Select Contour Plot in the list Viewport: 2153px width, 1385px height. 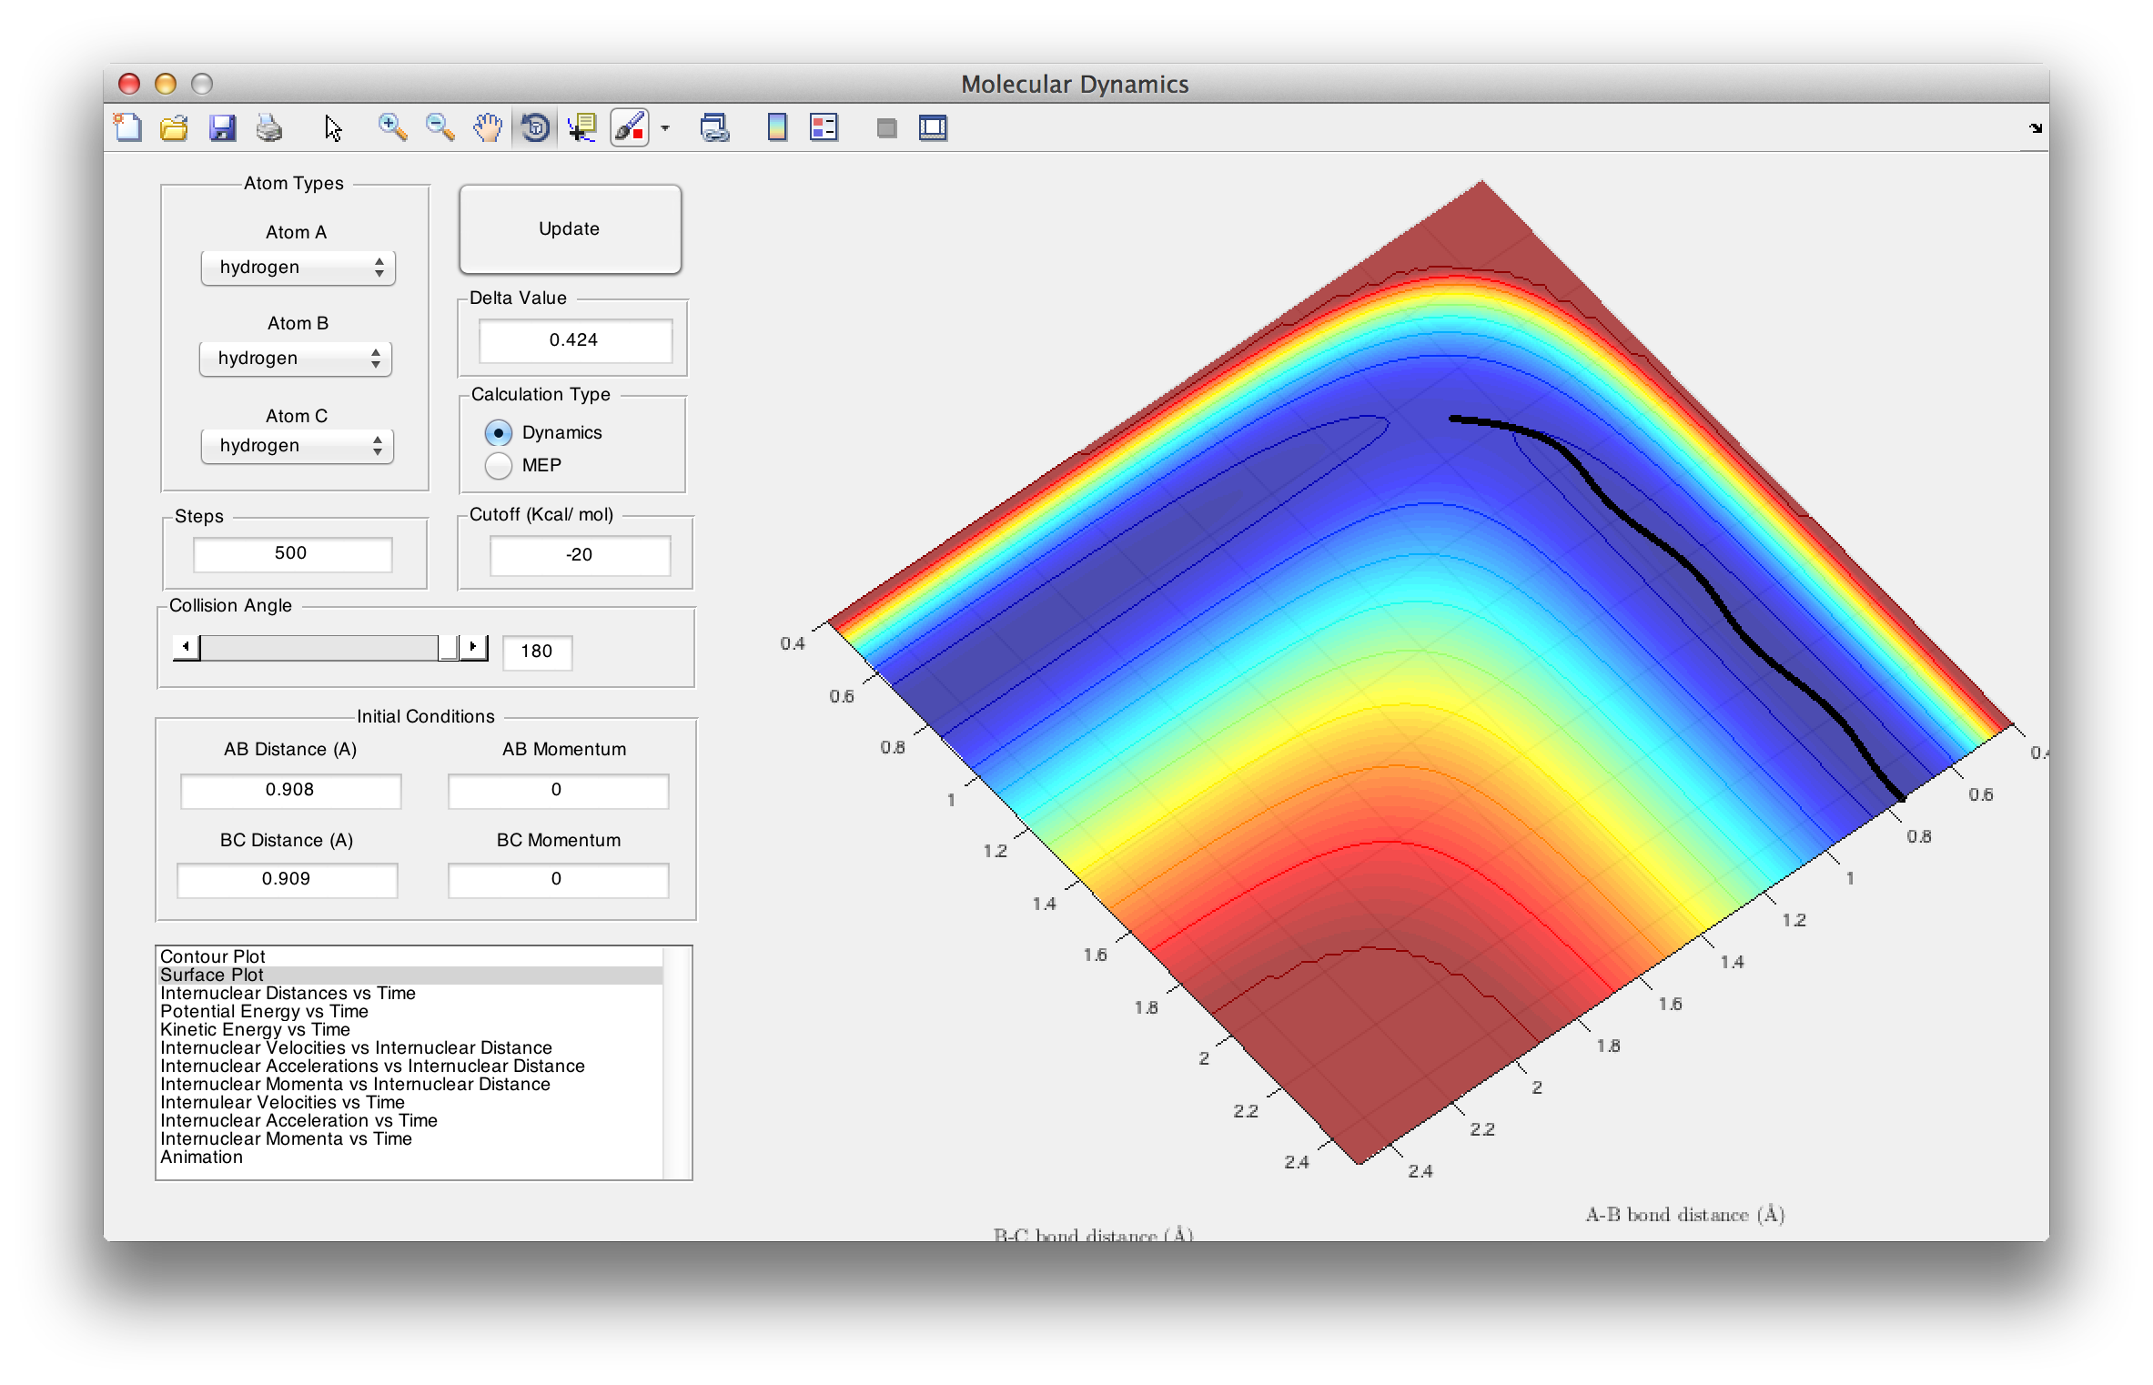click(x=213, y=956)
